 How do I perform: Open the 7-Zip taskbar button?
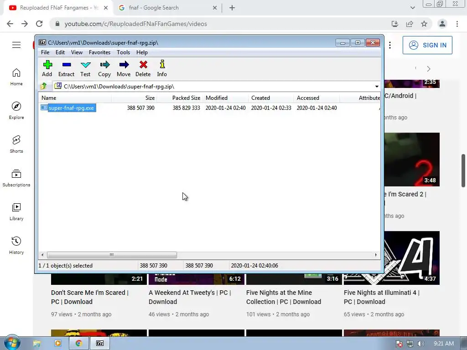(x=100, y=343)
